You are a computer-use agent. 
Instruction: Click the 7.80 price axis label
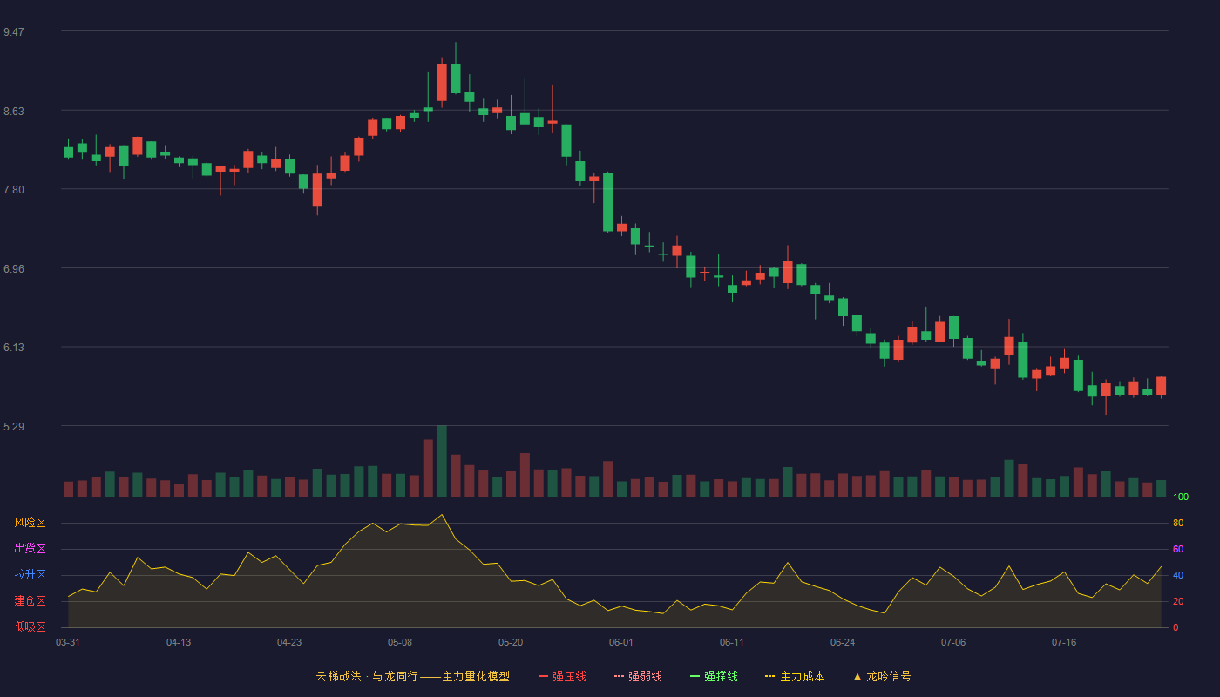[x=14, y=190]
